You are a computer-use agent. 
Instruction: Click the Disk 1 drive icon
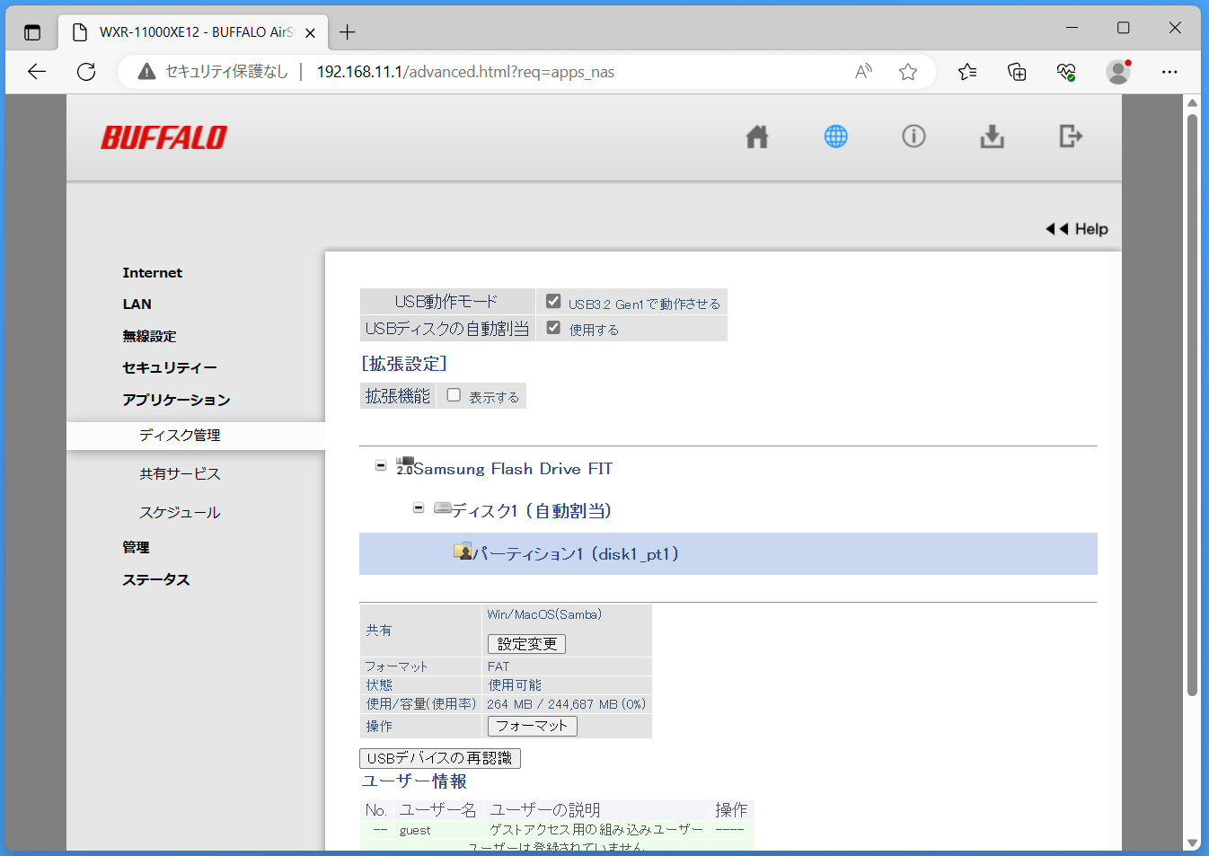pos(442,507)
